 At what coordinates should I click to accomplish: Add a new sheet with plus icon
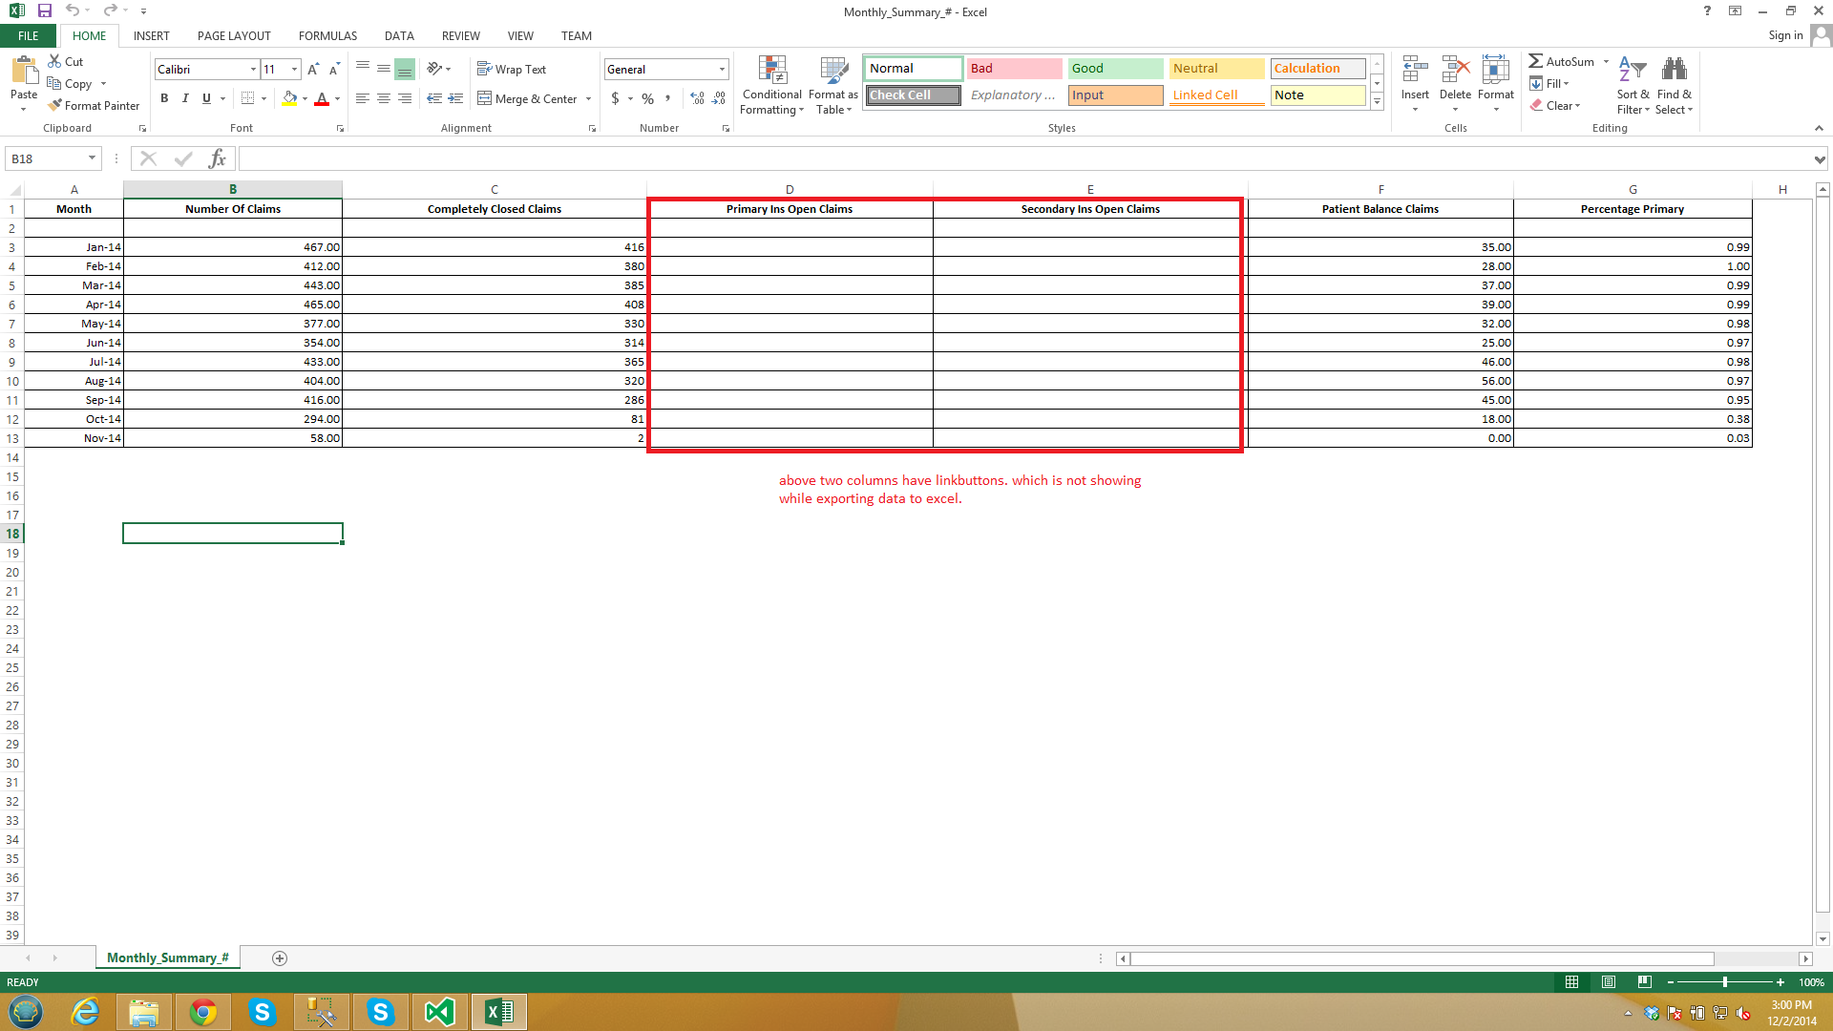pos(280,958)
